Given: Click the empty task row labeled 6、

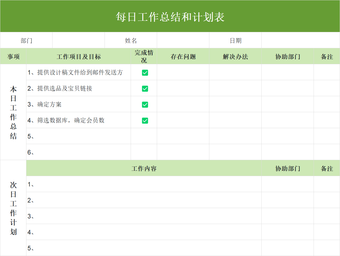Looking at the screenshot, I should (78, 152).
